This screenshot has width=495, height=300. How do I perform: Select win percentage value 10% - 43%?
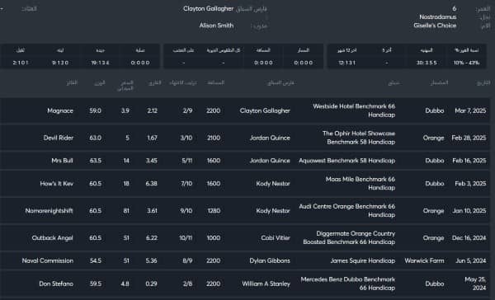click(x=466, y=63)
